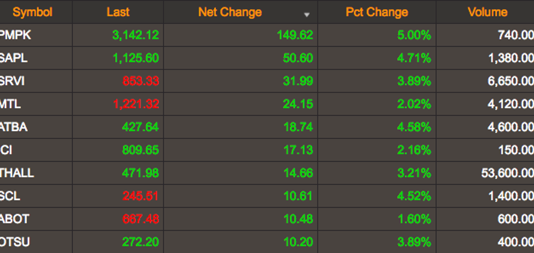The width and height of the screenshot is (534, 253).
Task: Click the ABOT symbol row
Action: (x=267, y=219)
